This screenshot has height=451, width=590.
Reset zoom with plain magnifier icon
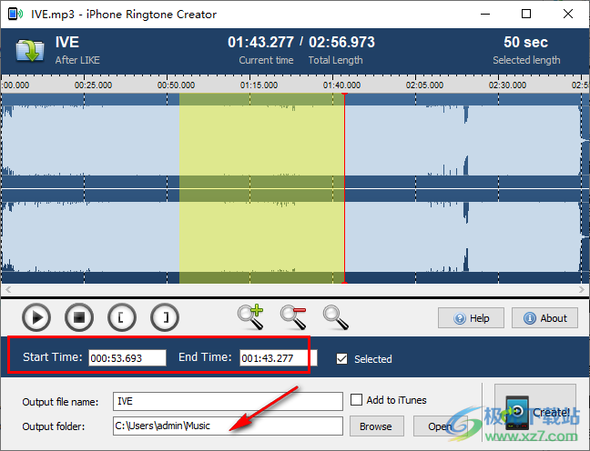[x=336, y=317]
